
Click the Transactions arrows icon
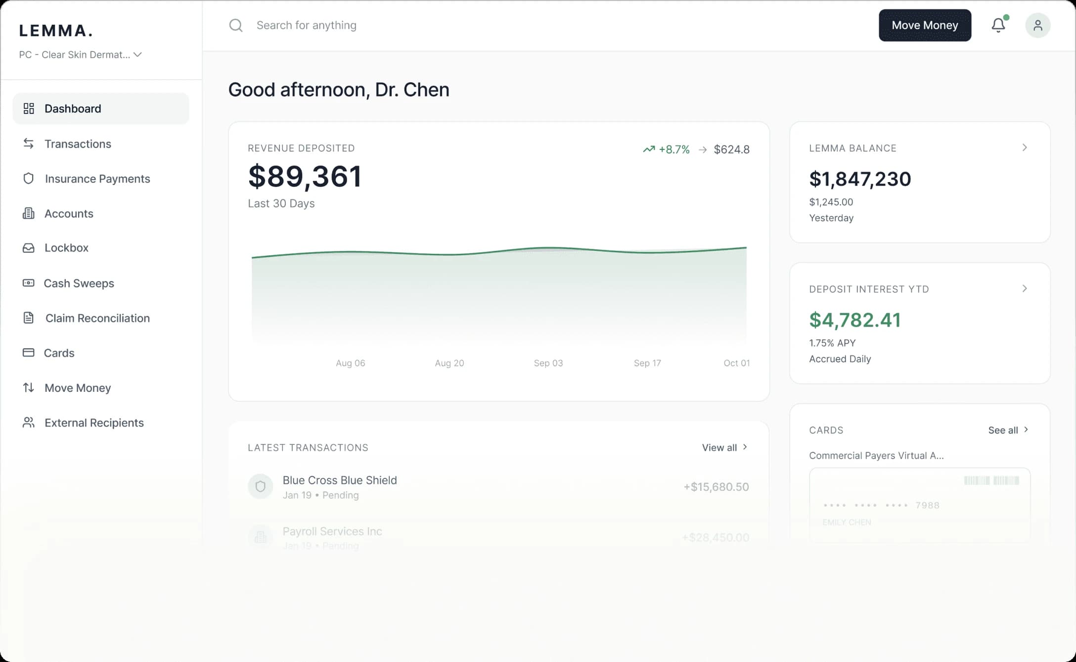[x=29, y=143]
